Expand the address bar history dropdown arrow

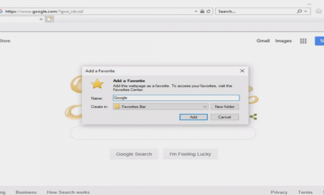(196, 11)
